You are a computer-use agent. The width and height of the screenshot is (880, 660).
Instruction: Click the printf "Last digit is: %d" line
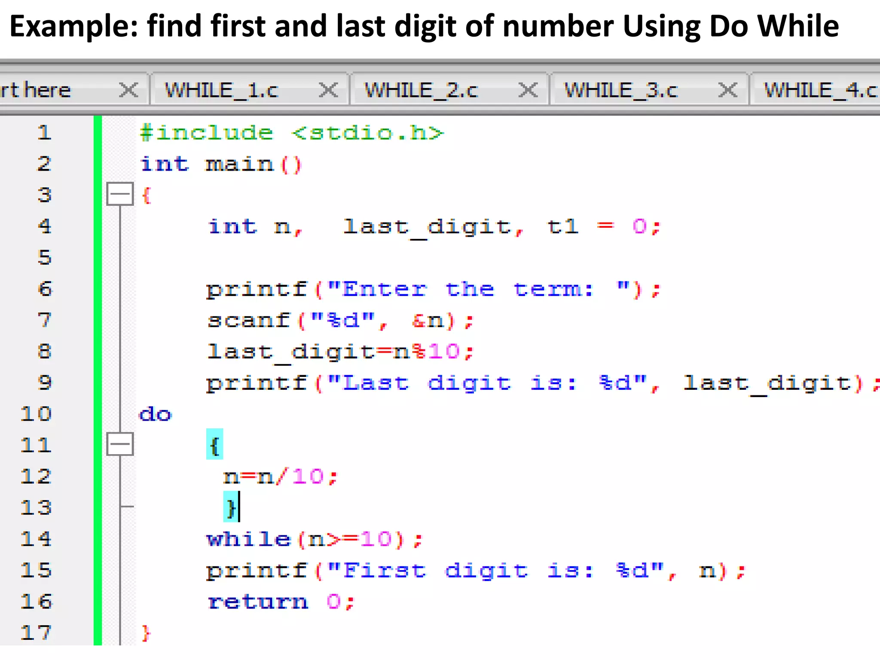(543, 384)
